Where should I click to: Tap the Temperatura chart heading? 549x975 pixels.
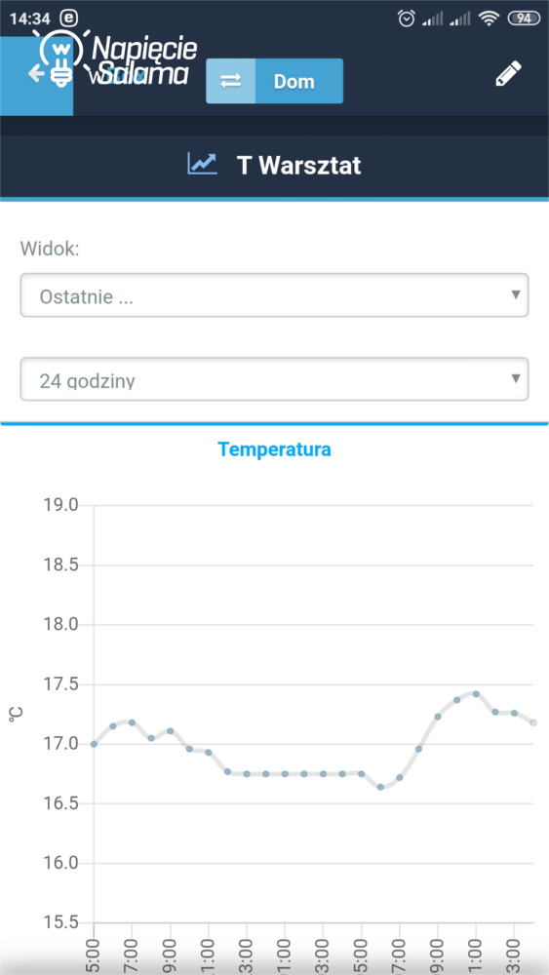tap(274, 448)
